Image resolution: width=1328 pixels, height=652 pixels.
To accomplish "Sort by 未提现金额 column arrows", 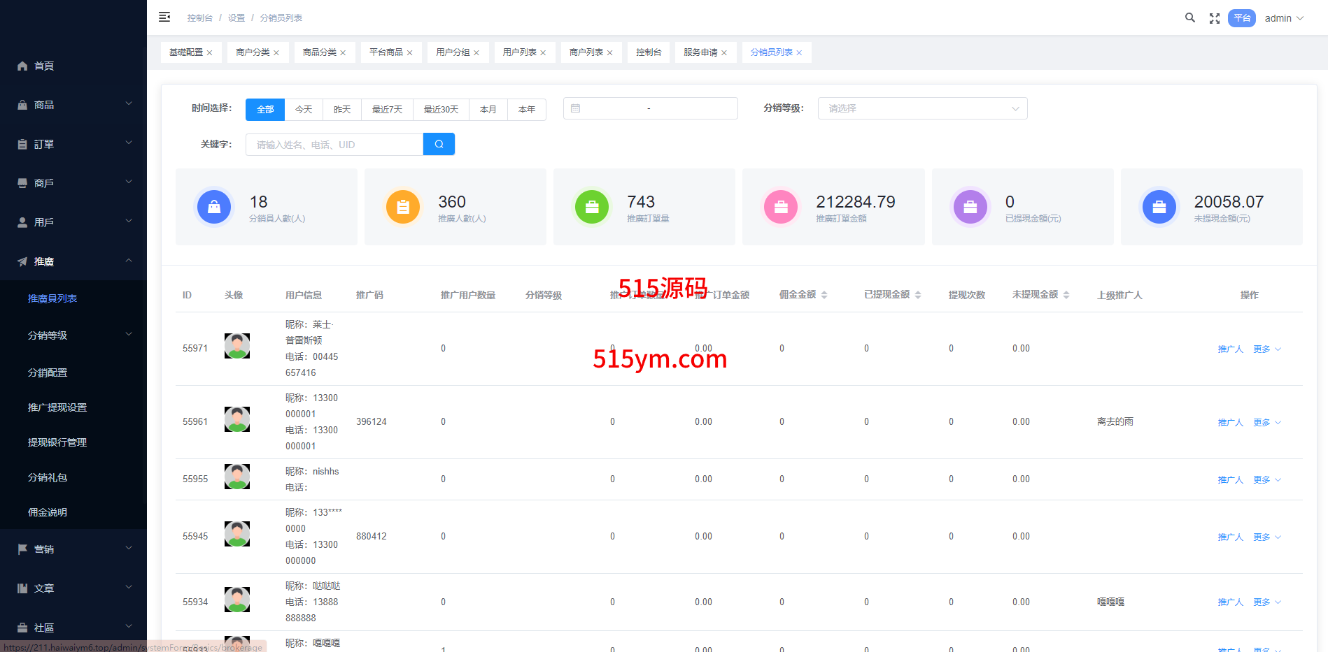I will [x=1066, y=295].
